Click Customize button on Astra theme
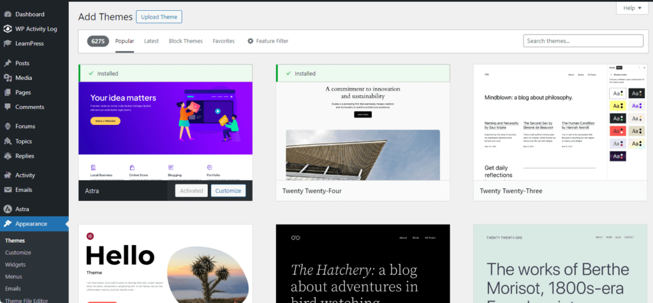653x303 pixels. (x=228, y=191)
